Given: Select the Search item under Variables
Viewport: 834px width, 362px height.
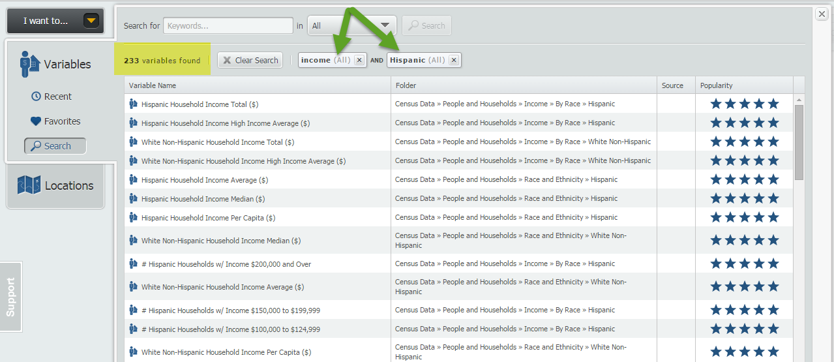Looking at the screenshot, I should click(x=55, y=146).
